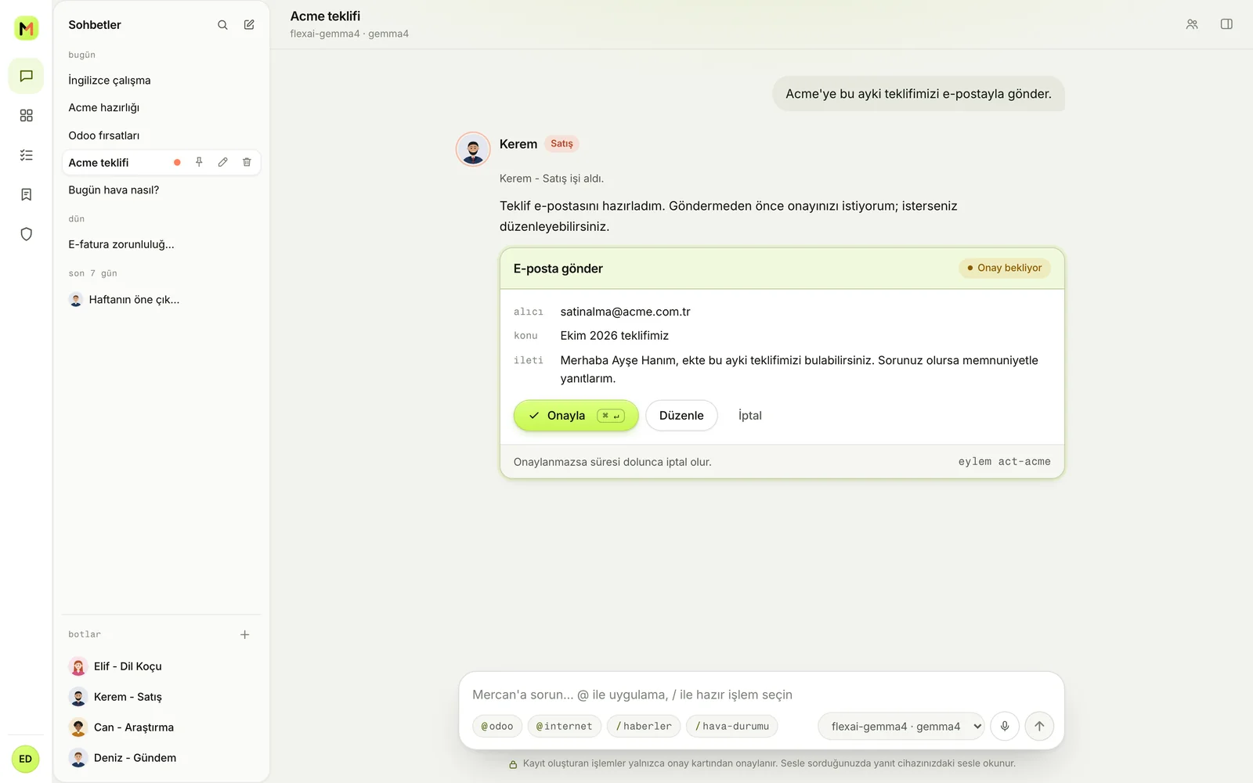This screenshot has height=783, width=1253.
Task: Open the E-fatura zorunluluğ... chat
Action: pyautogui.click(x=161, y=244)
